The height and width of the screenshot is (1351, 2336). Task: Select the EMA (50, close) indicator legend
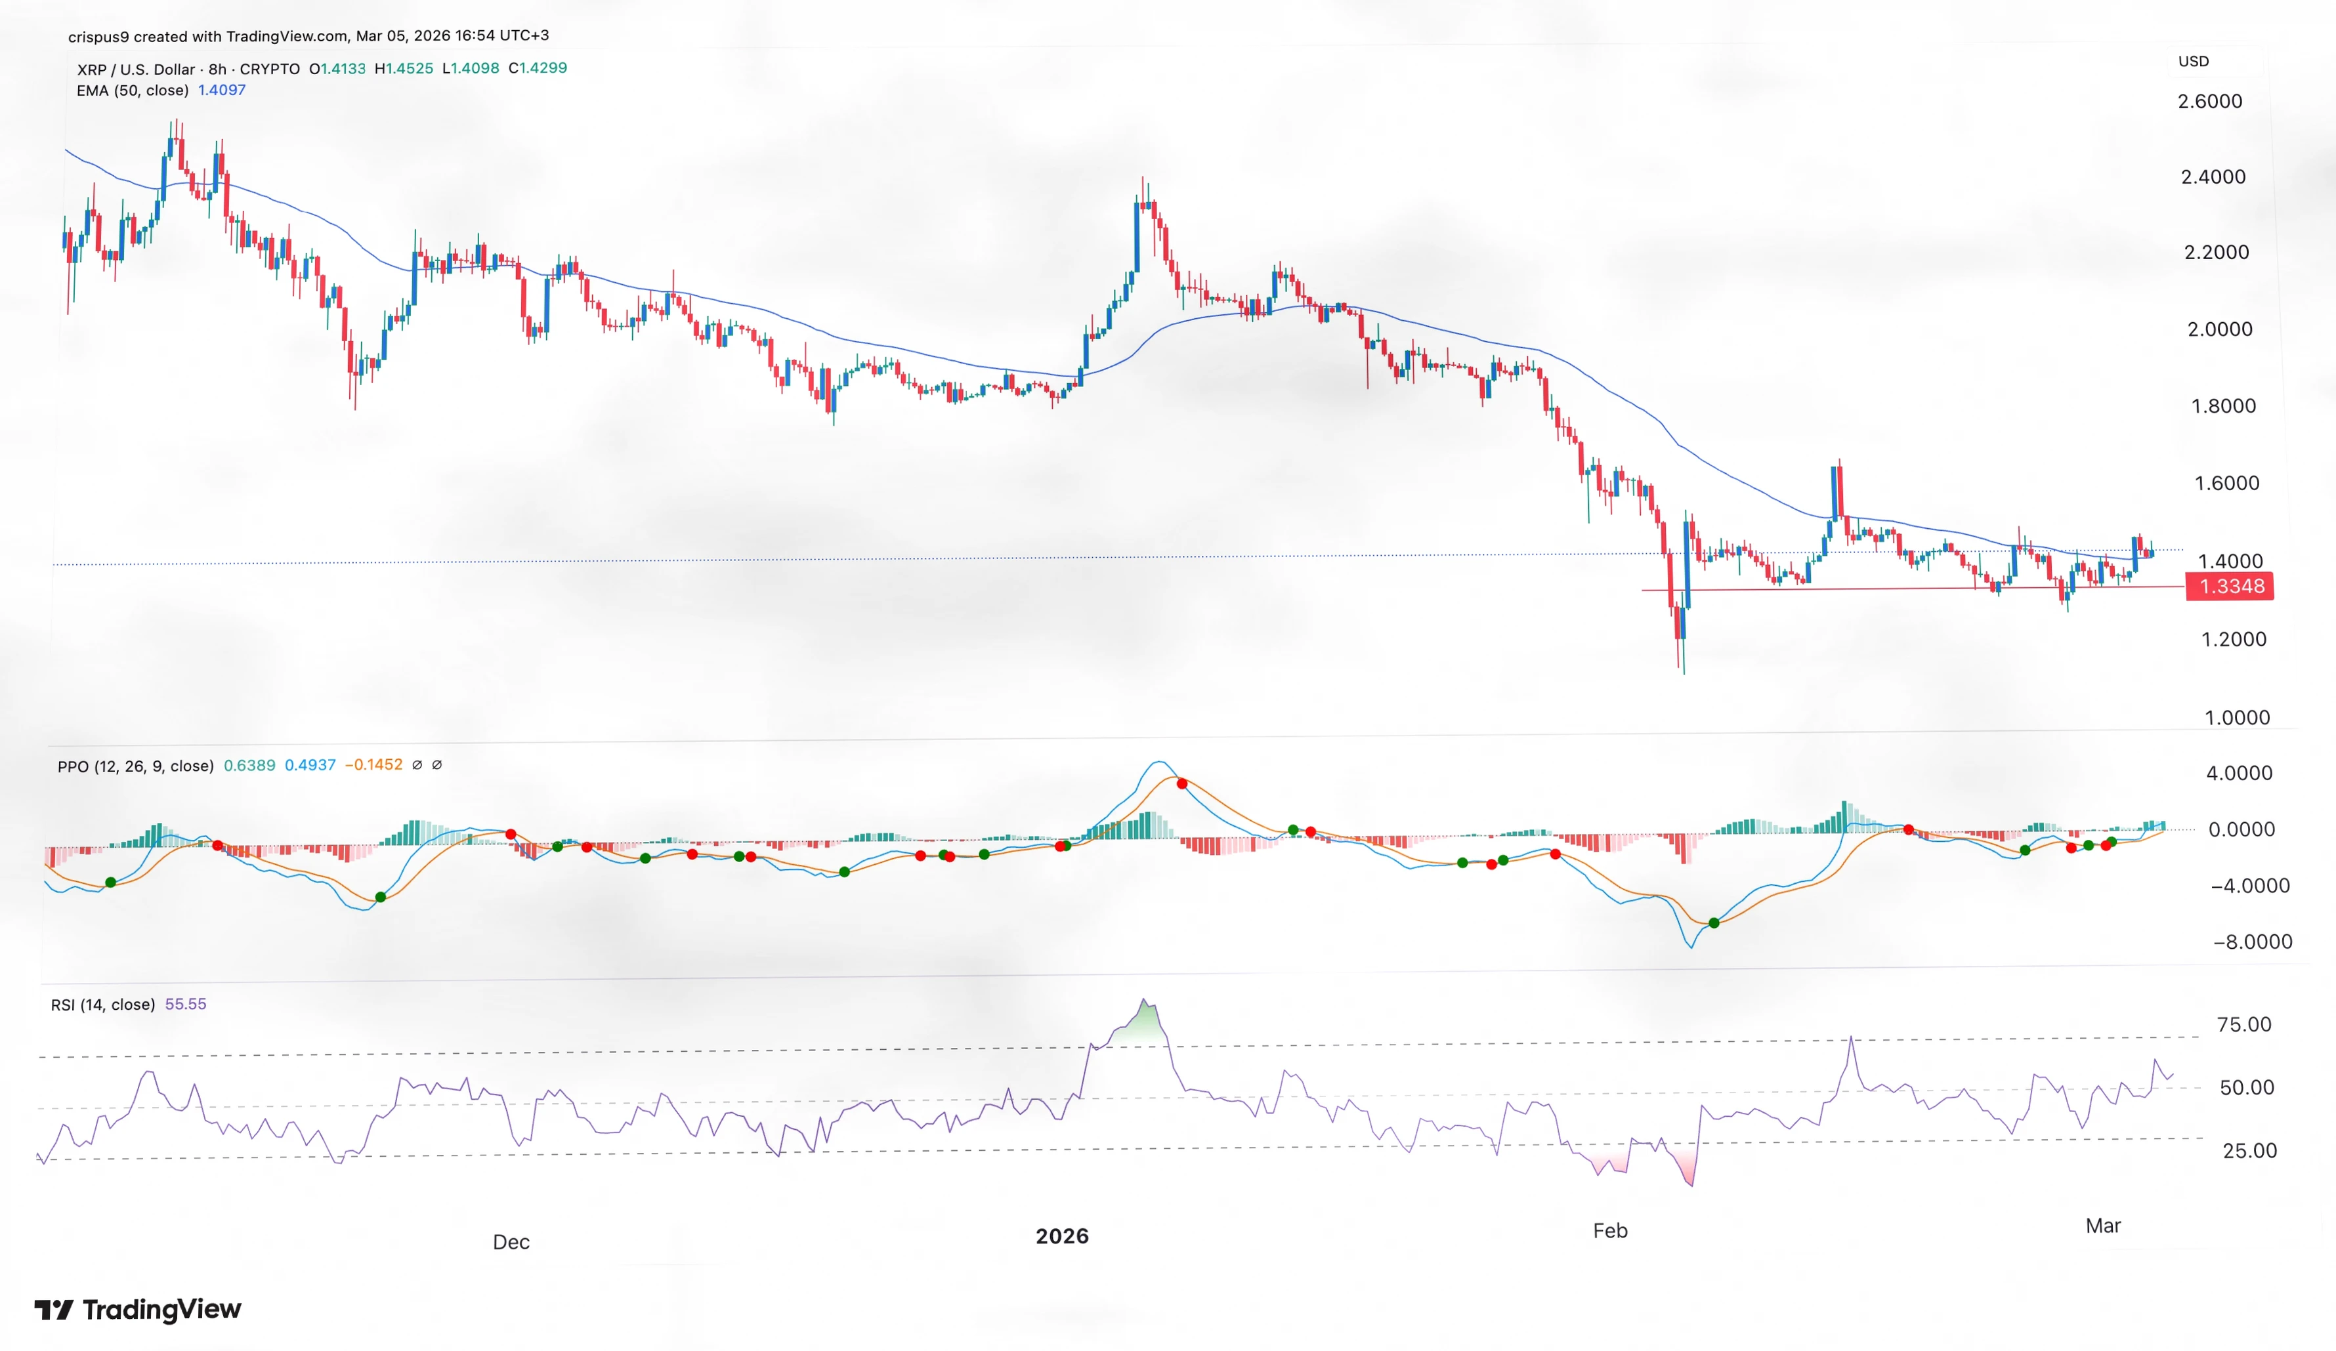coord(132,90)
